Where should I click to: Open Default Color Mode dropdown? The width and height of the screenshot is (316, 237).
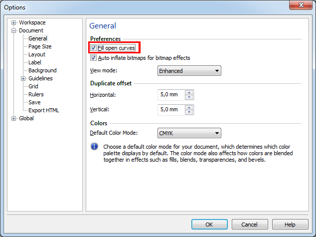189,133
